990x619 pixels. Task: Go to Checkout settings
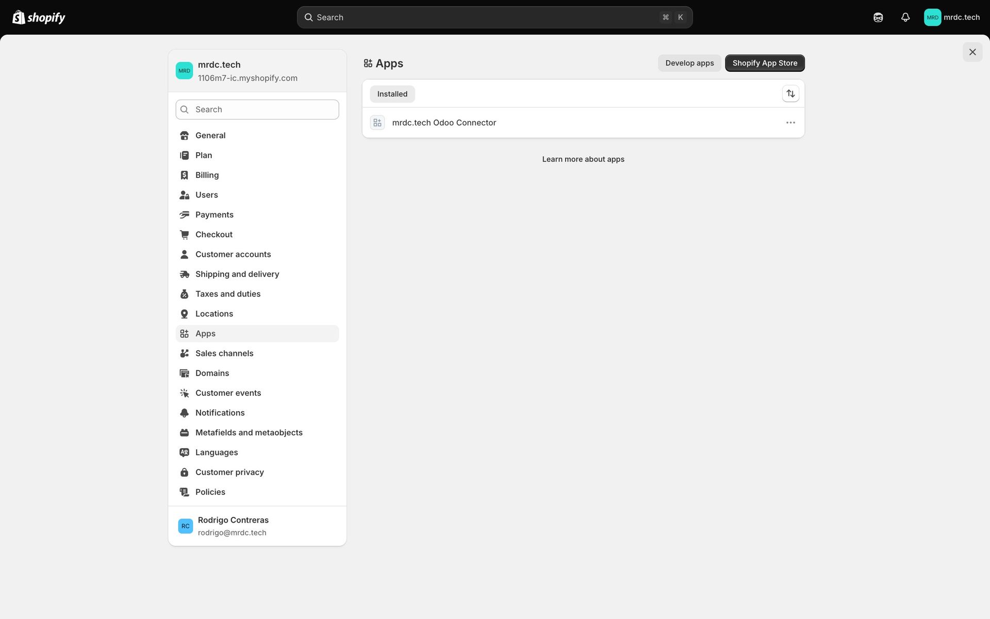(257, 235)
